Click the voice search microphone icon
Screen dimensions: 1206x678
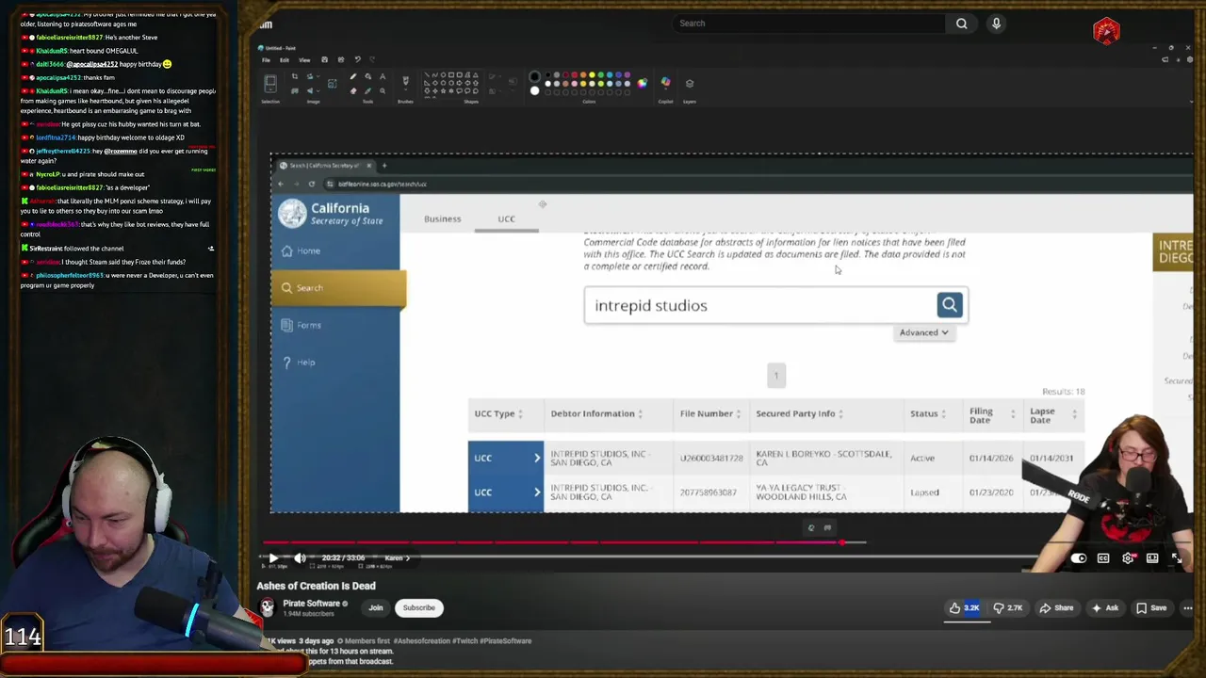pyautogui.click(x=996, y=24)
